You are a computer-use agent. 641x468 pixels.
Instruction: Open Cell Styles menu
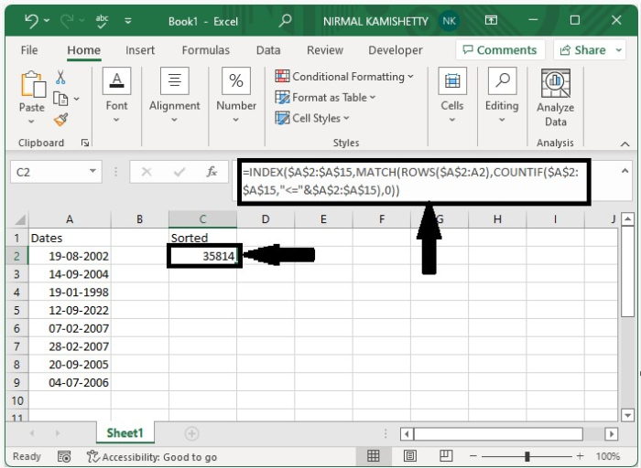(x=312, y=118)
